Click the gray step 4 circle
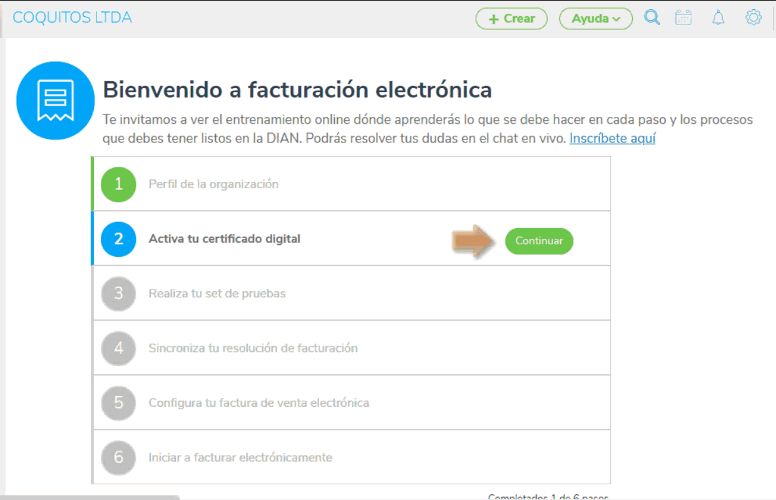The height and width of the screenshot is (500, 776). pos(118,348)
